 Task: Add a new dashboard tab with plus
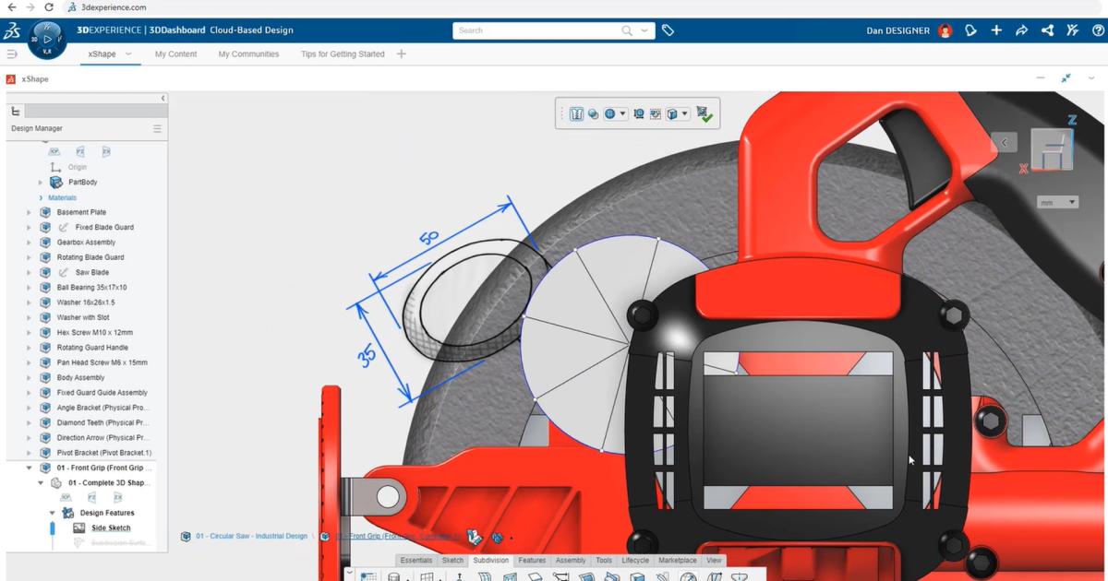tap(401, 54)
